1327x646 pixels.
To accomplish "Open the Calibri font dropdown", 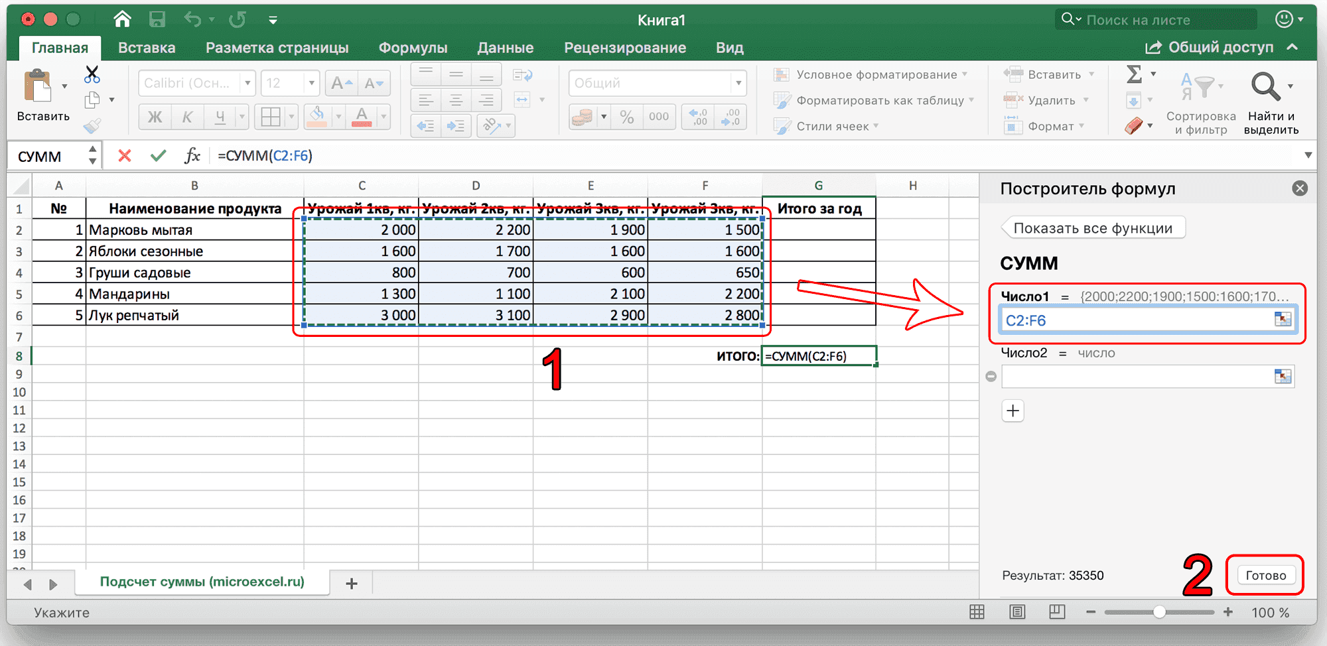I will click(246, 82).
